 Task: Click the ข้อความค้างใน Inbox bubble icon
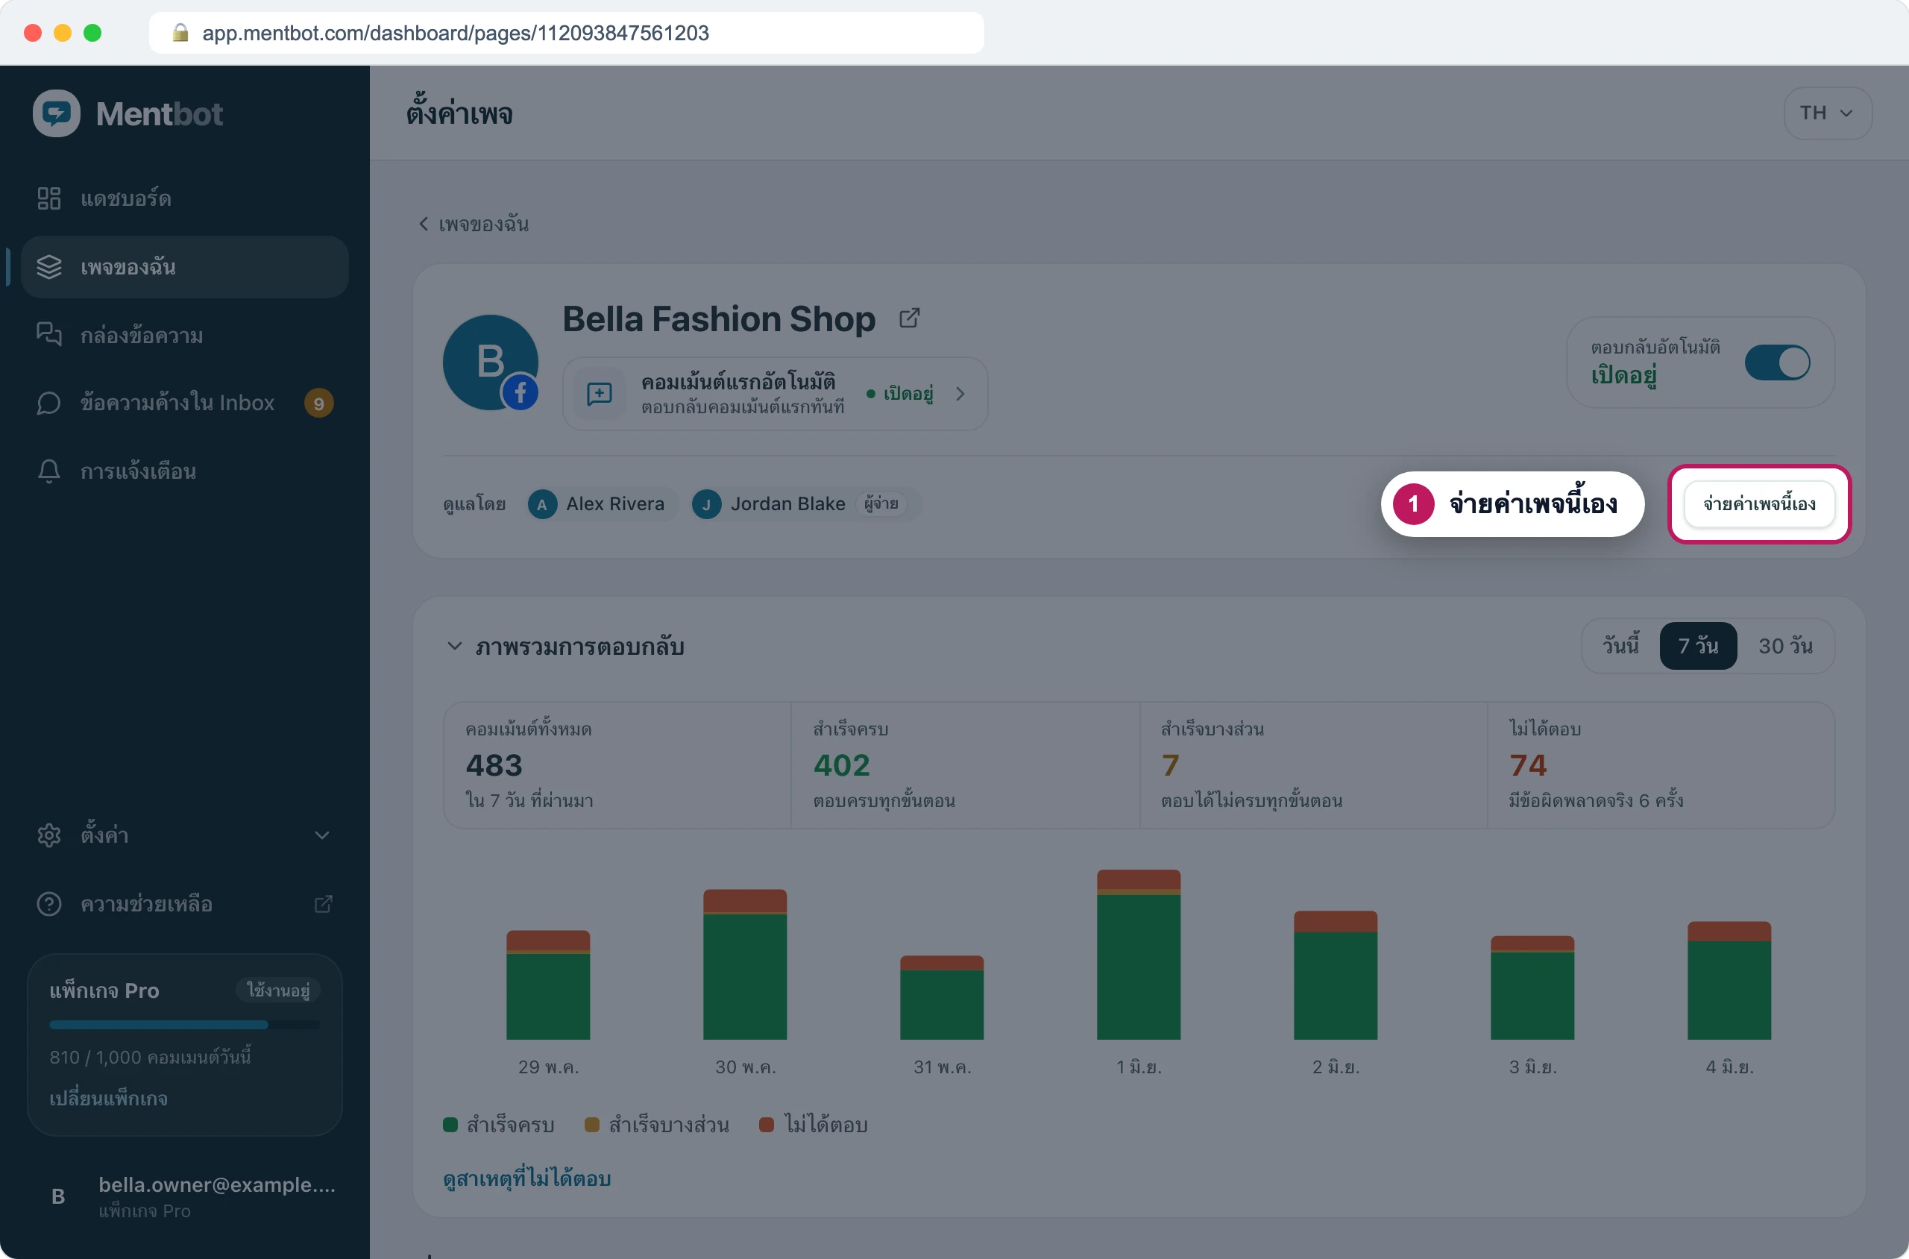[49, 402]
